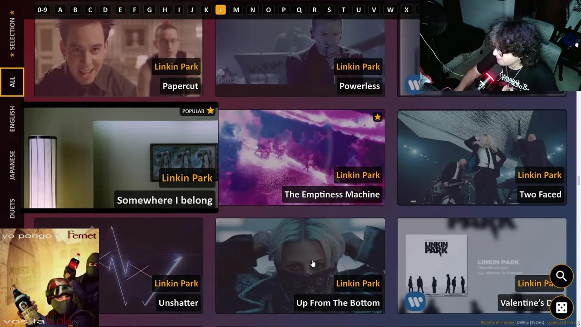This screenshot has height=327, width=581.
Task: Click the random song dice icon
Action: click(561, 308)
